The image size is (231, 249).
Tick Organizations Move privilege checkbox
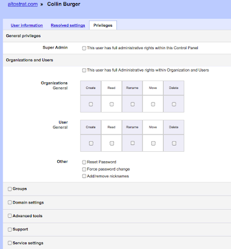[153, 104]
